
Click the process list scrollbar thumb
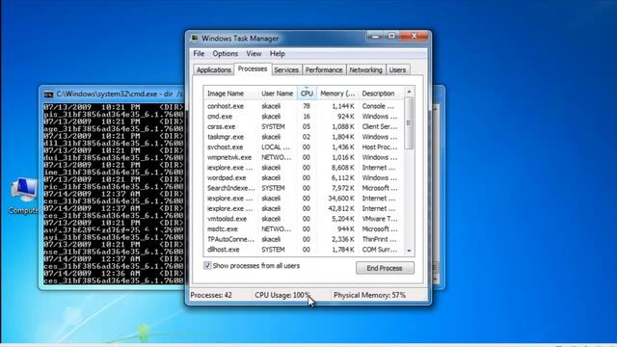coord(409,123)
